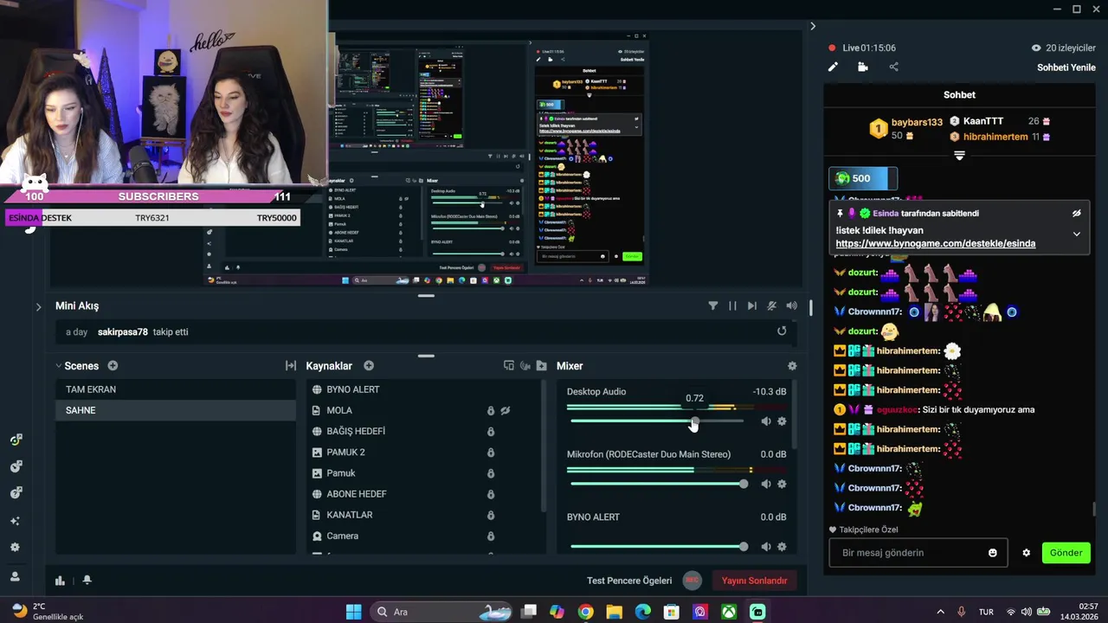
Task: Open chat settings gear next to Gönder
Action: 1027,553
